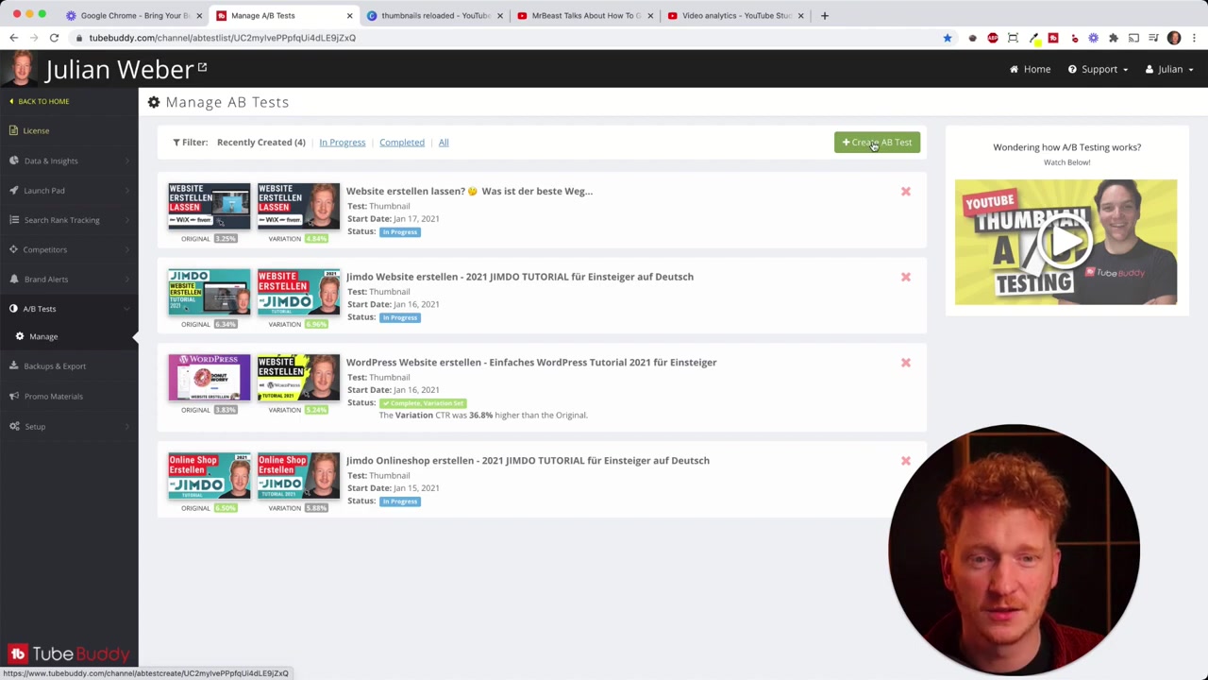This screenshot has height=680, width=1208.
Task: Switch to thumbnails reloaded YouTube tab
Action: [x=435, y=15]
